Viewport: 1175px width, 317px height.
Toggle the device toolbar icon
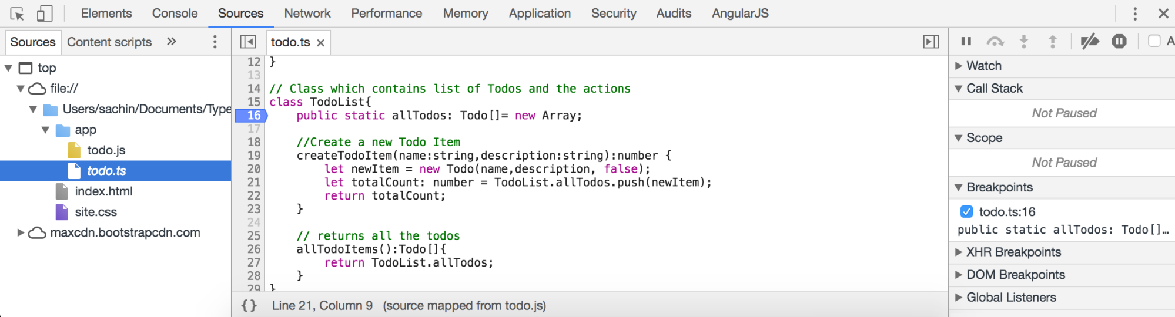click(x=45, y=13)
